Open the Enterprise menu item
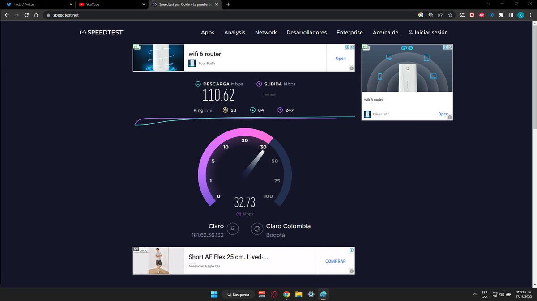This screenshot has height=301, width=537. click(x=349, y=32)
